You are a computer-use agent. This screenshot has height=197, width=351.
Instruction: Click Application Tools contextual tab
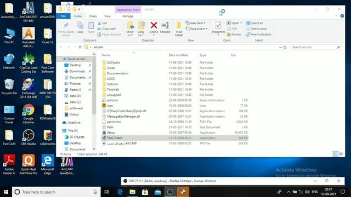tap(128, 10)
